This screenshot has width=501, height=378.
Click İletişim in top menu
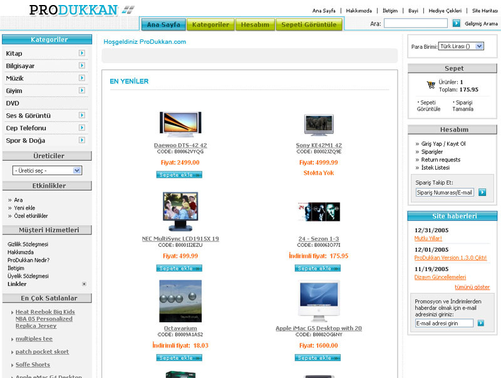point(390,11)
